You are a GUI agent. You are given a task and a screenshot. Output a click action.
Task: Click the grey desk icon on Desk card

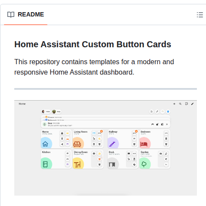(112, 164)
